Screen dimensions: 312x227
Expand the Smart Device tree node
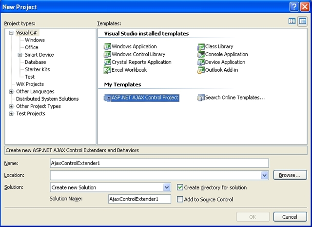(20, 55)
